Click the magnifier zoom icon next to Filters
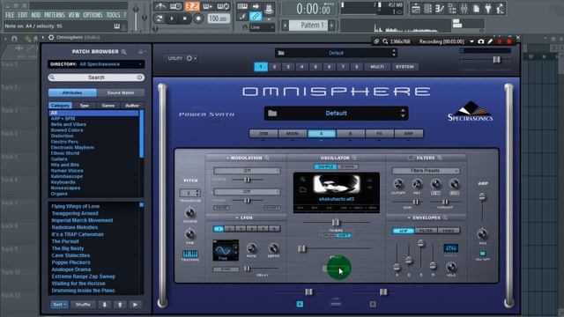The image size is (564, 317). pos(440,158)
